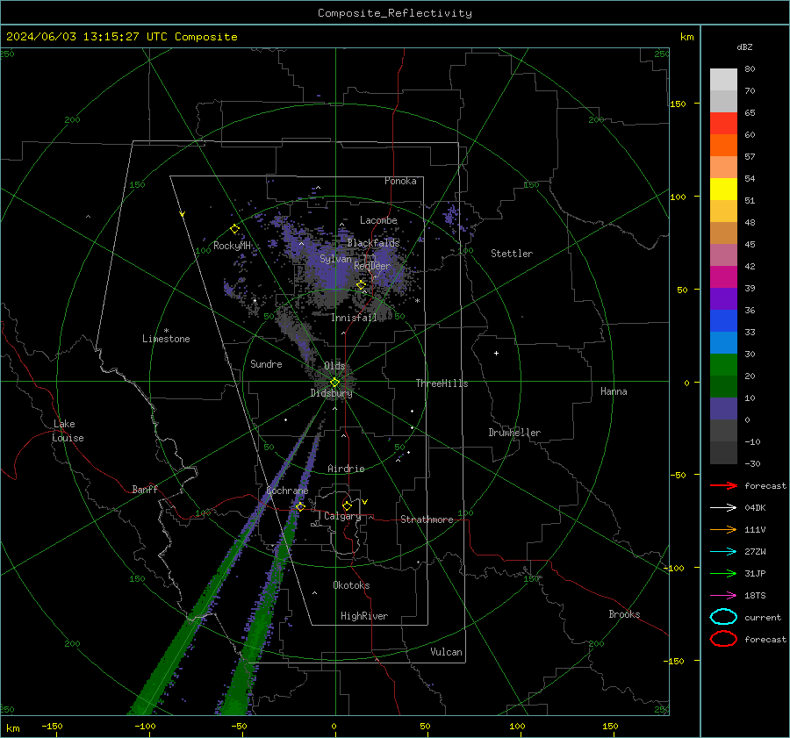Click the -150 tick on bottom km axis
The height and width of the screenshot is (738, 790).
52,726
